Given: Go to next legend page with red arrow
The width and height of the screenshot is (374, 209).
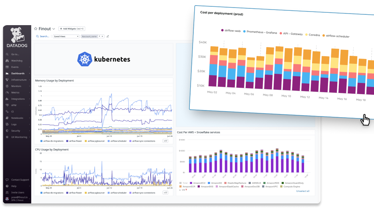Looking at the screenshot, I should pos(186,190).
